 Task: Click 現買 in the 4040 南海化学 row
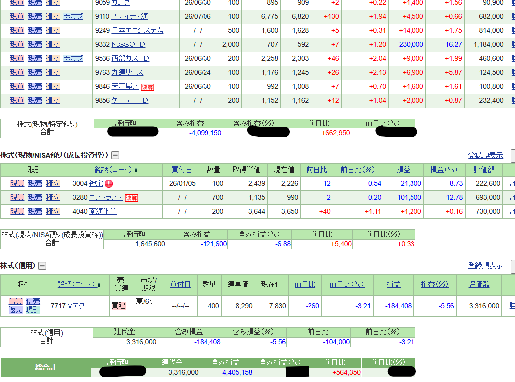(x=17, y=211)
